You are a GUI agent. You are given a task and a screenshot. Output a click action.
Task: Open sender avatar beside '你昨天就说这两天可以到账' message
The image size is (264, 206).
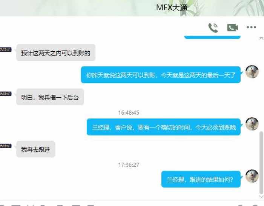(252, 72)
